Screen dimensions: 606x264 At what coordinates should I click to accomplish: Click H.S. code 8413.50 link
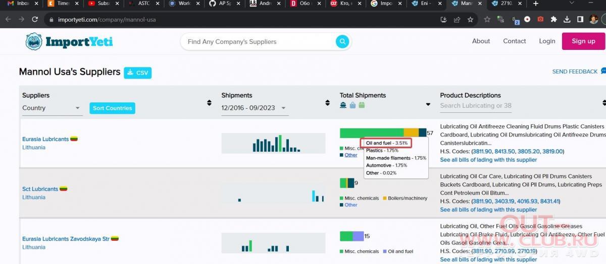[x=504, y=151]
